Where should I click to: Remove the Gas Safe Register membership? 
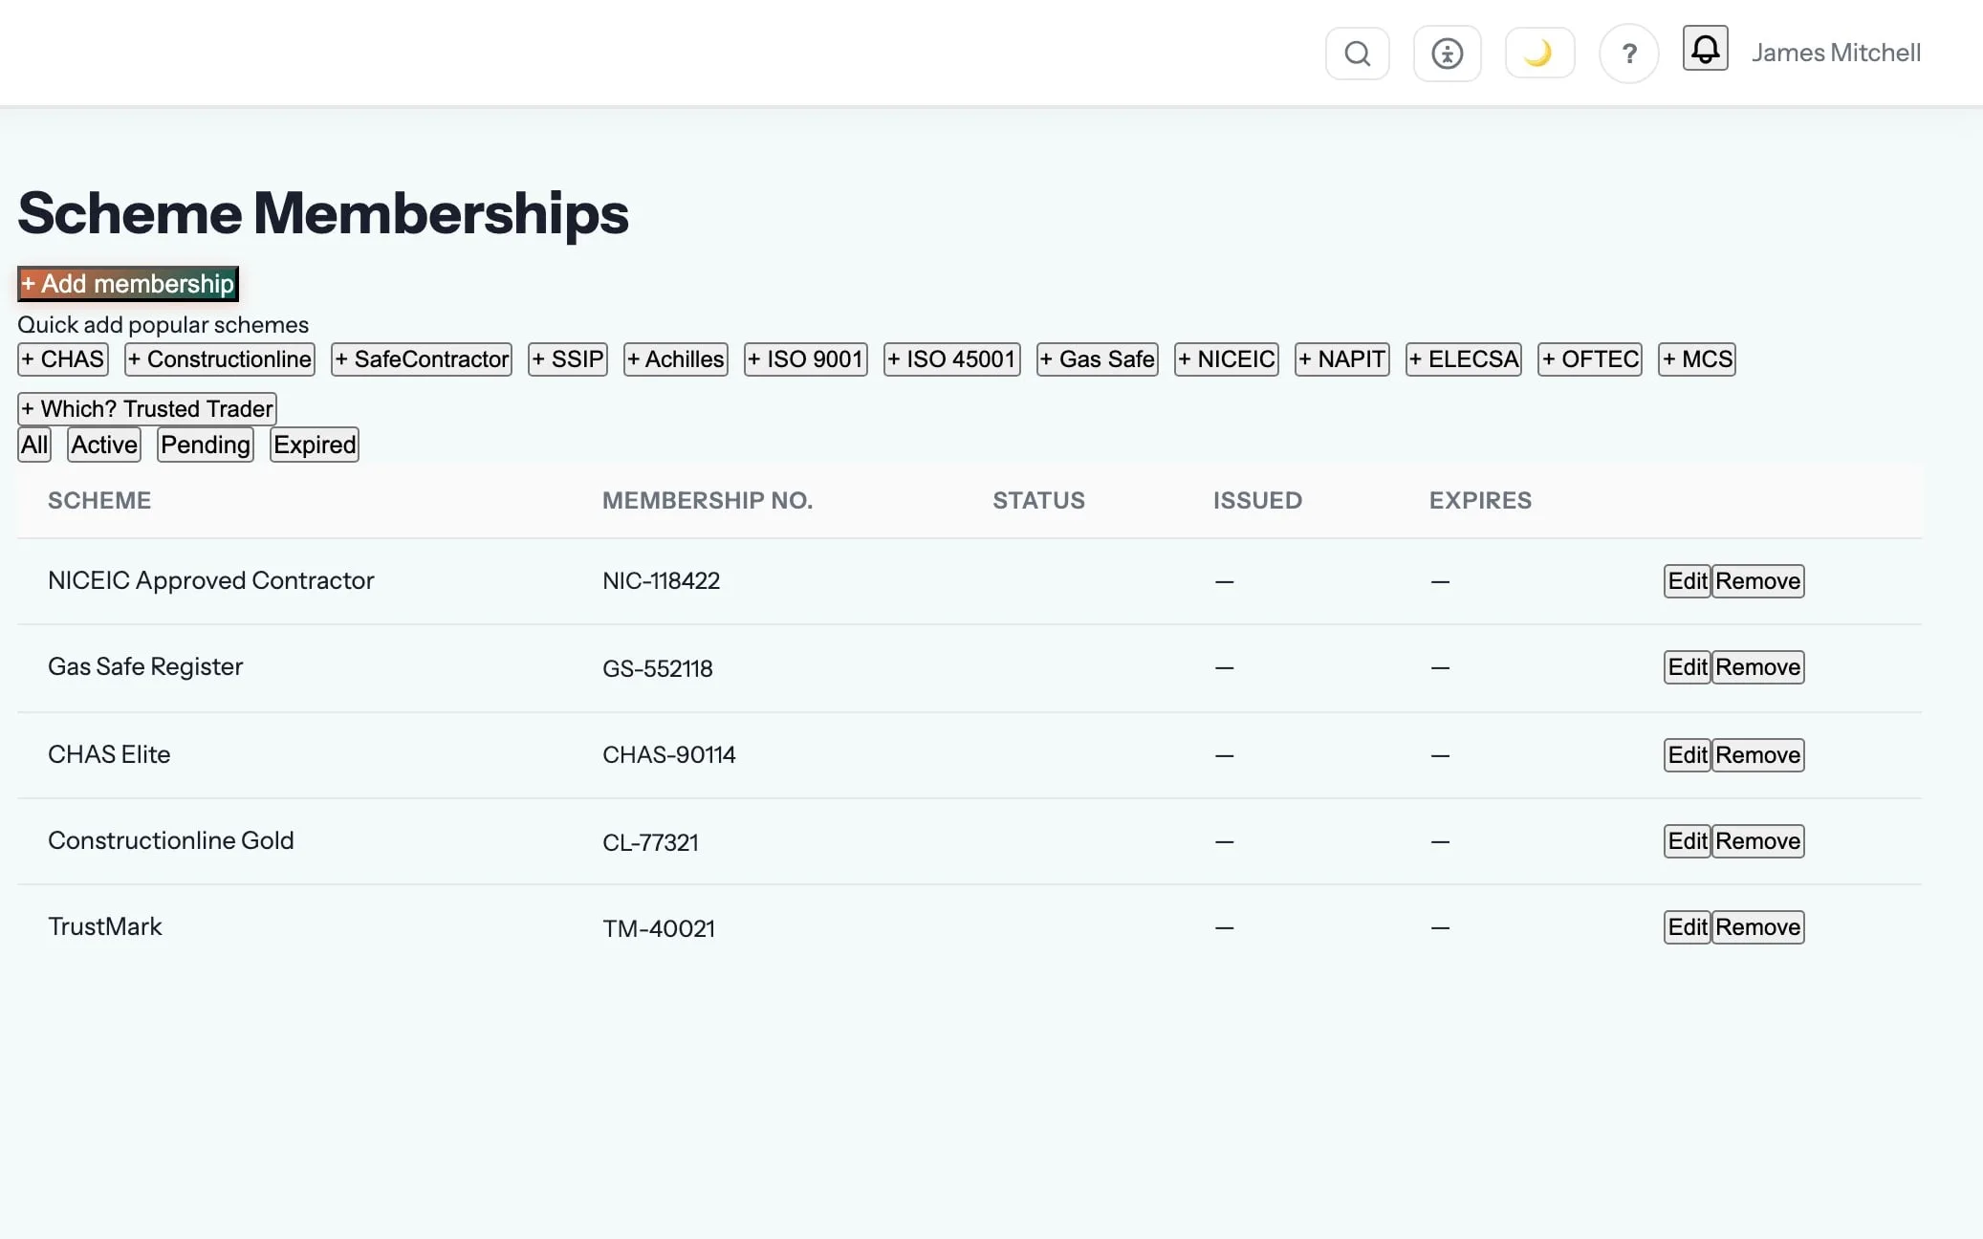[x=1758, y=667]
